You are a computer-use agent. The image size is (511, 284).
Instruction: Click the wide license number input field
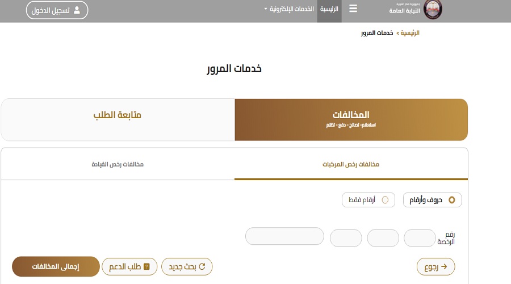tap(284, 236)
